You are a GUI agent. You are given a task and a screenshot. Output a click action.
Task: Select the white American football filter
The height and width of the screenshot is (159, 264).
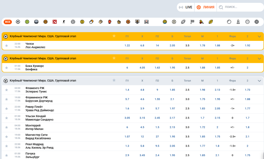(183, 22)
